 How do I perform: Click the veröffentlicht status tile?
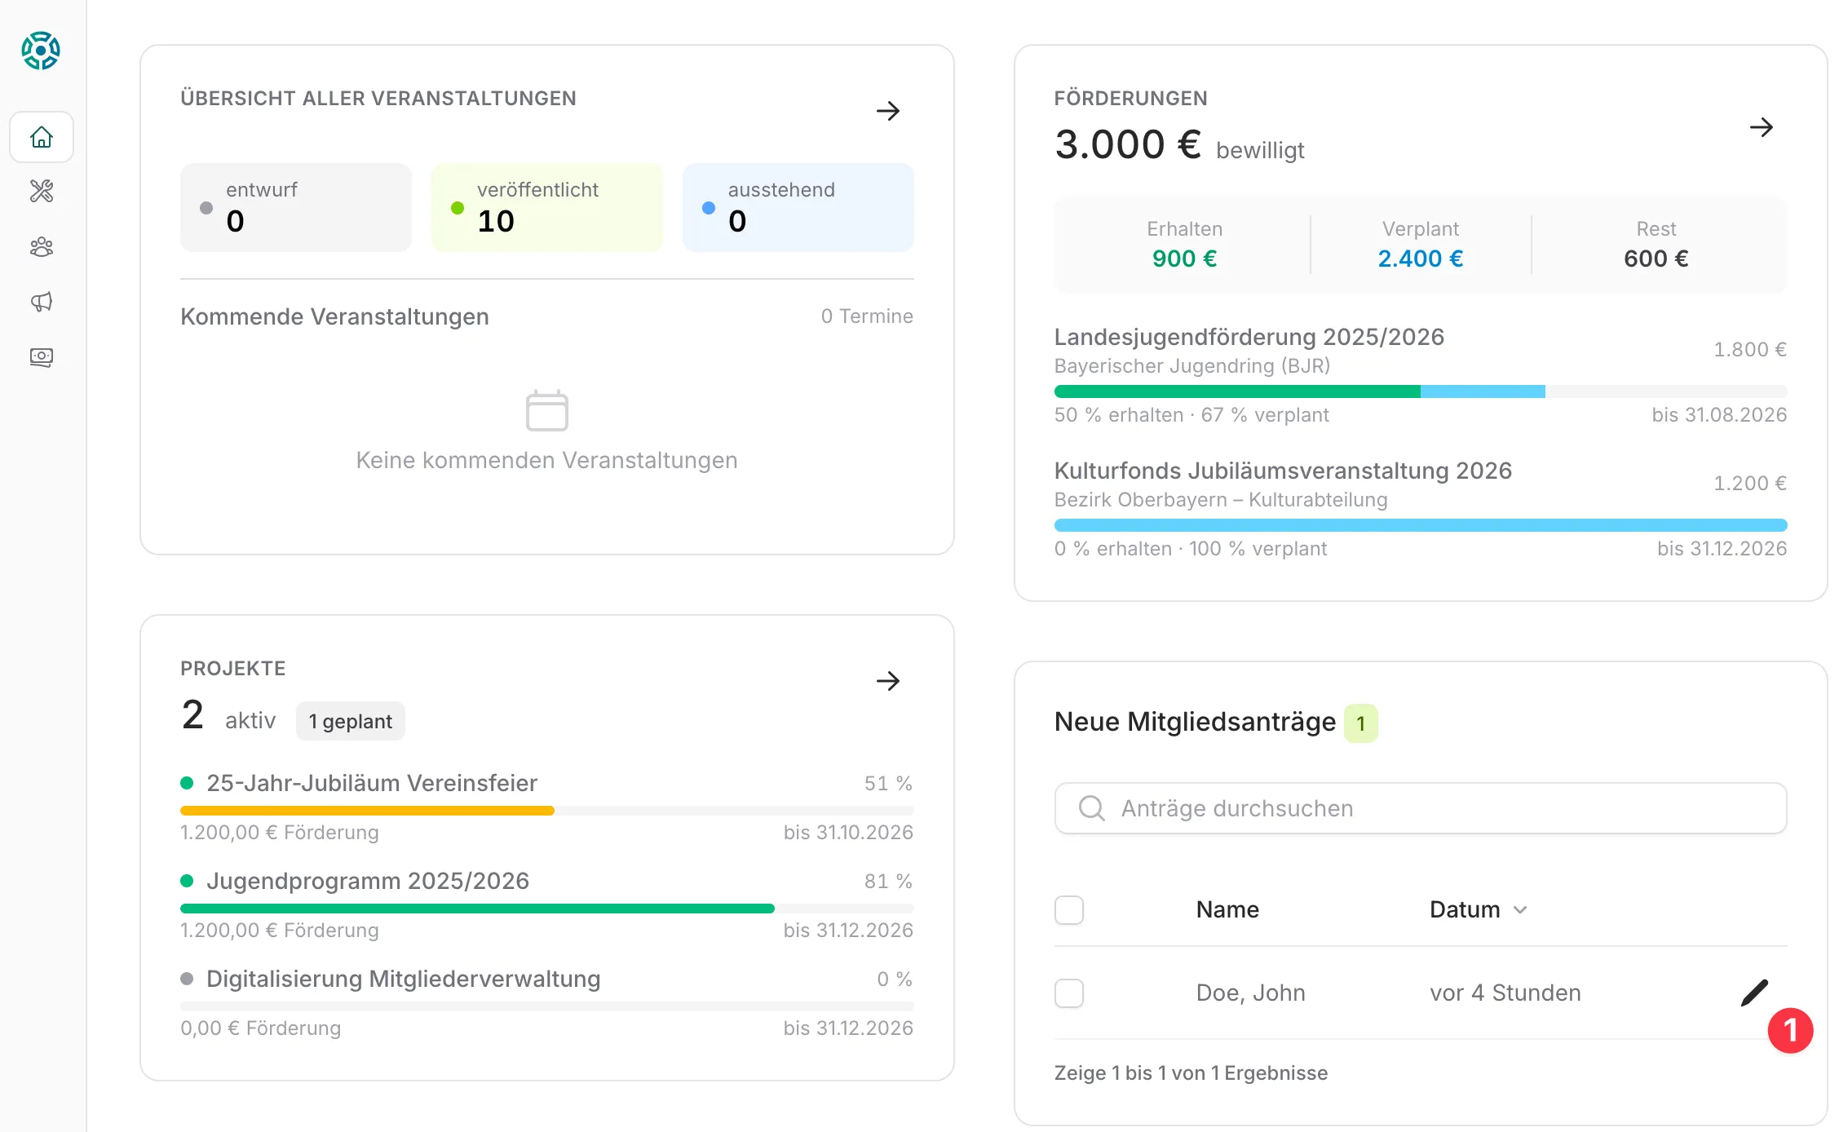pos(546,207)
